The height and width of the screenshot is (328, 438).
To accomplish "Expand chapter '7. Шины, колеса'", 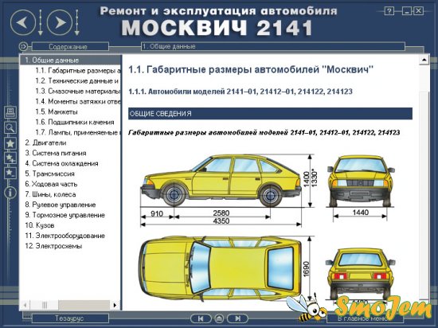I will (50, 194).
